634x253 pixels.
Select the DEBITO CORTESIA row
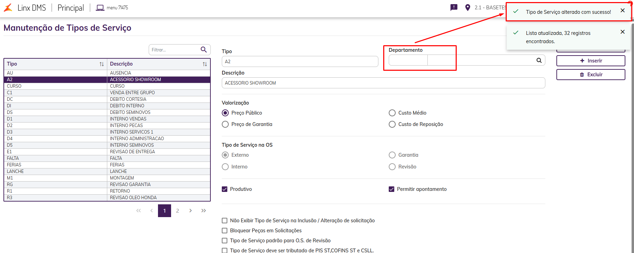click(x=128, y=99)
